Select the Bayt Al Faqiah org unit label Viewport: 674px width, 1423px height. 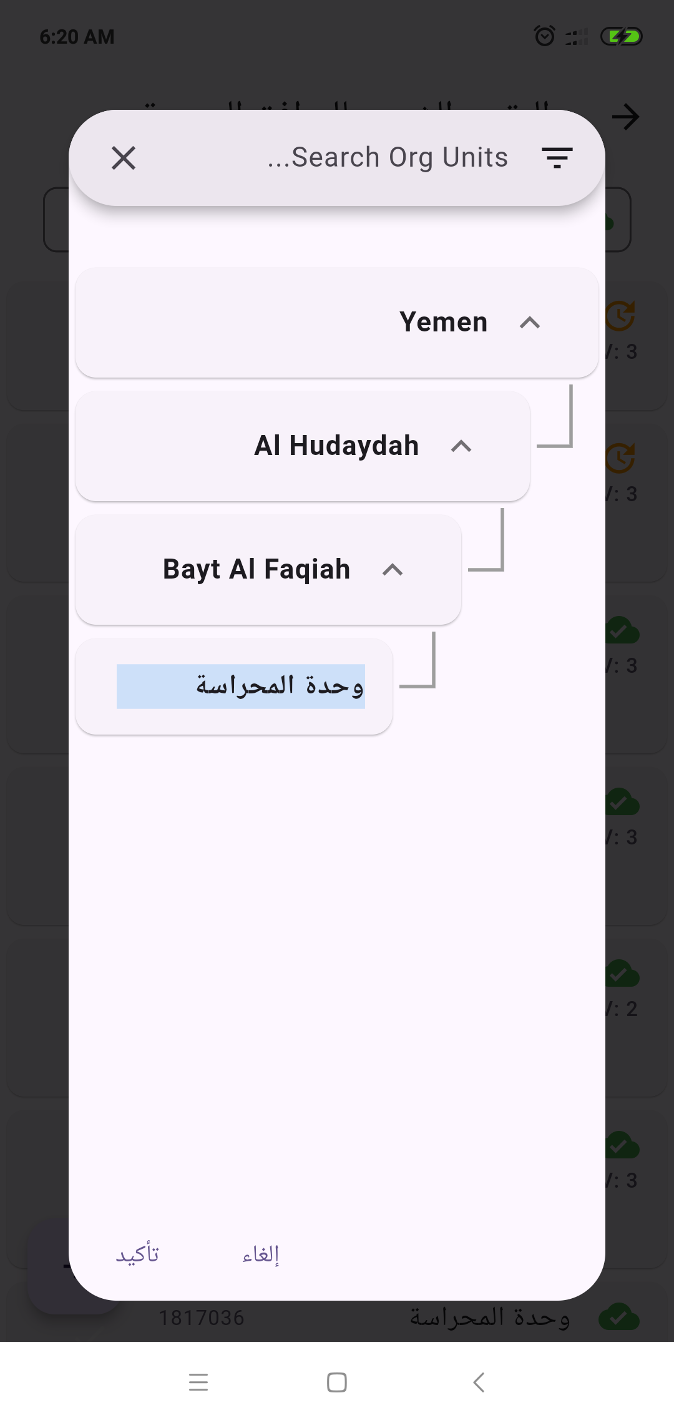click(x=256, y=569)
